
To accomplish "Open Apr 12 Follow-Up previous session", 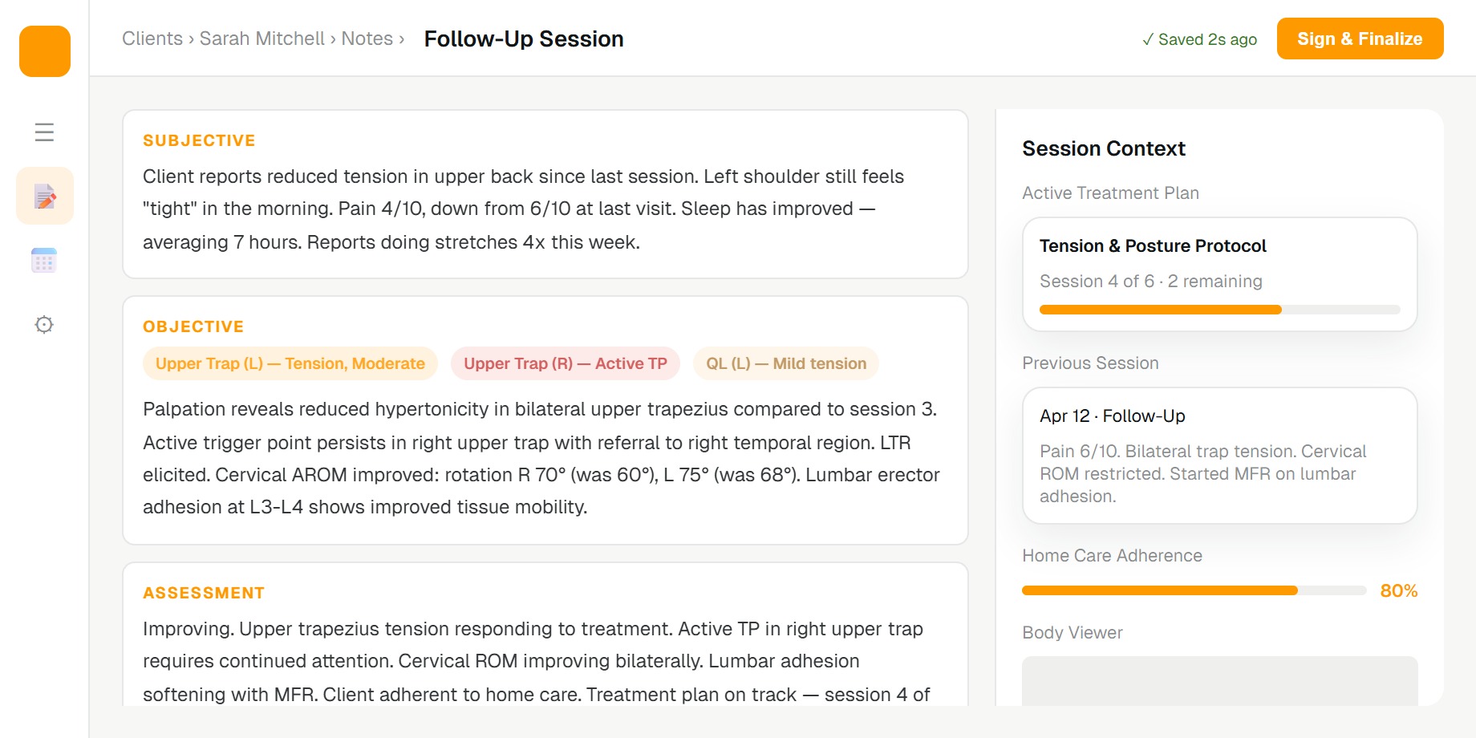I will tap(1219, 456).
